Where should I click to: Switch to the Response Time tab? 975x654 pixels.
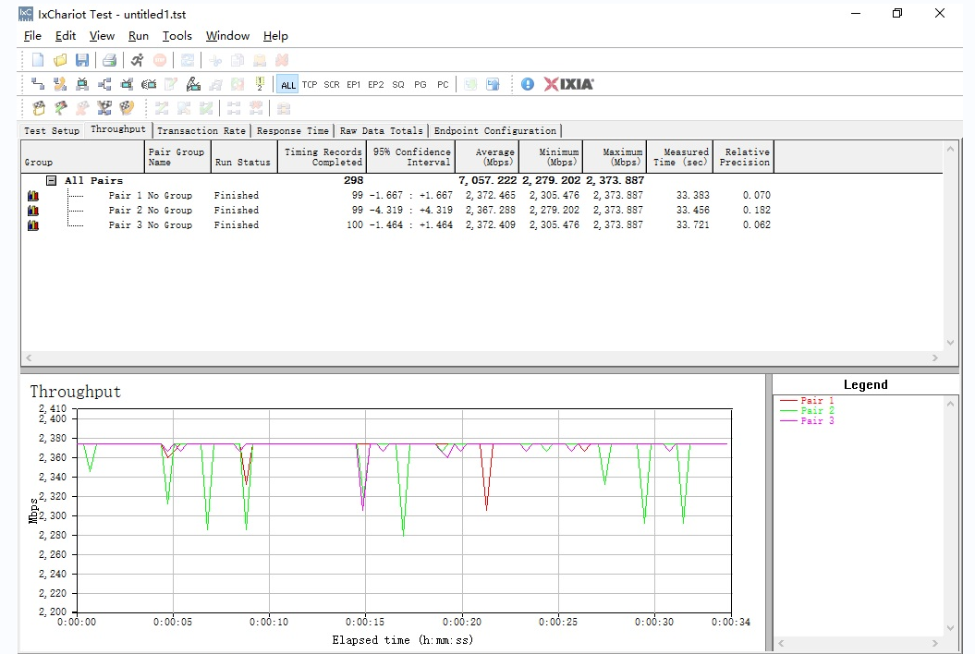(x=293, y=130)
